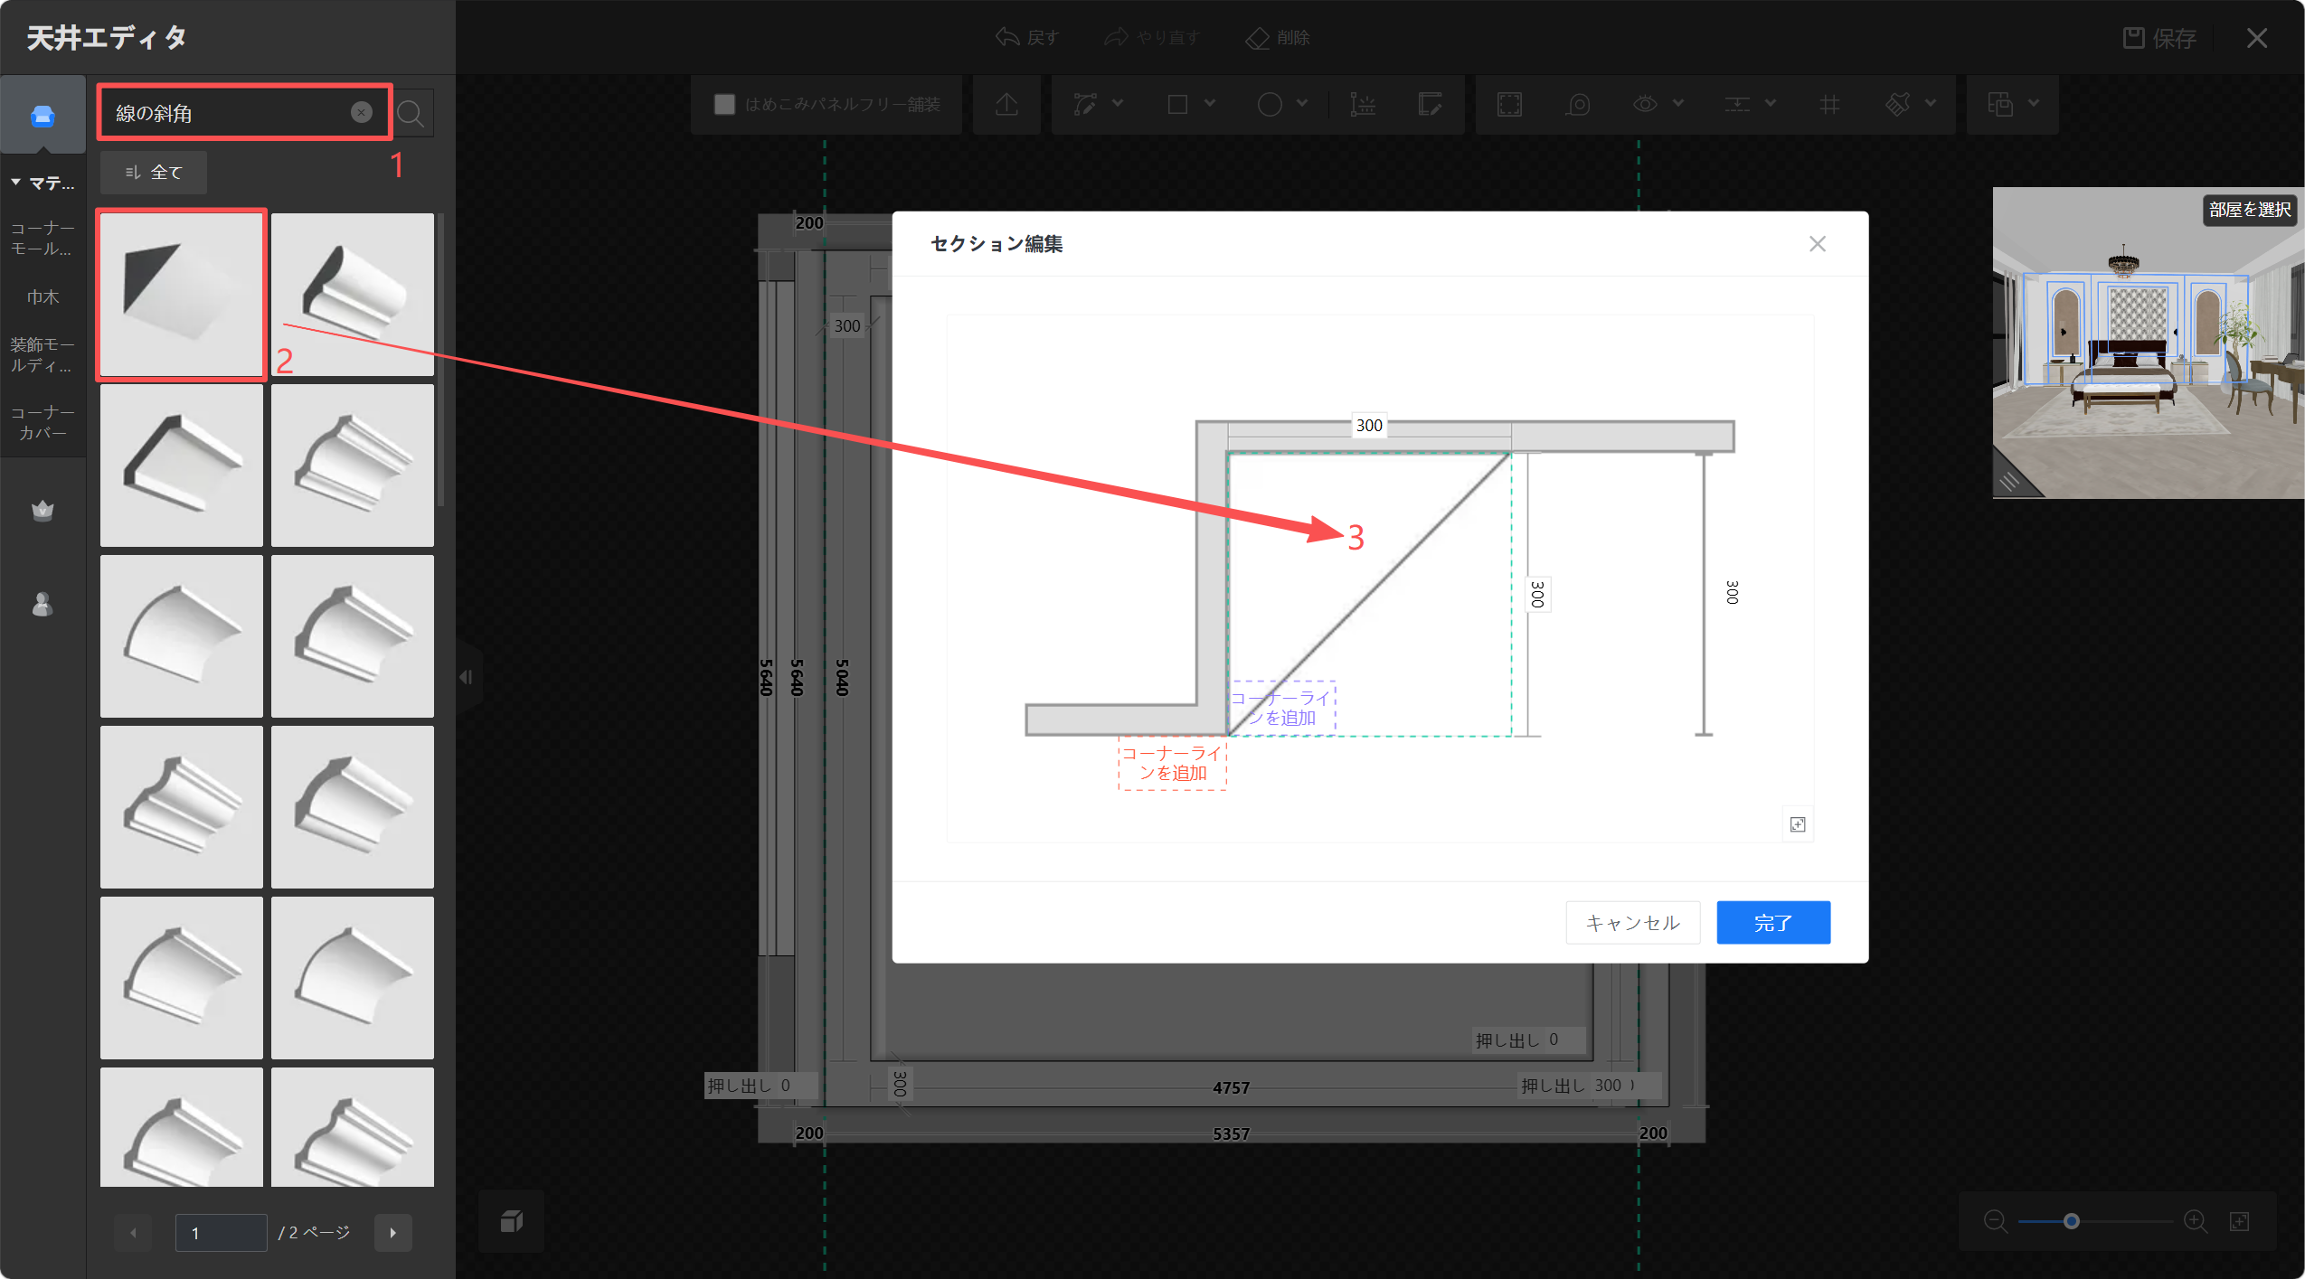Viewport: 2305px width, 1279px height.
Task: Open the copy layers dropdown arrow
Action: 2034,104
